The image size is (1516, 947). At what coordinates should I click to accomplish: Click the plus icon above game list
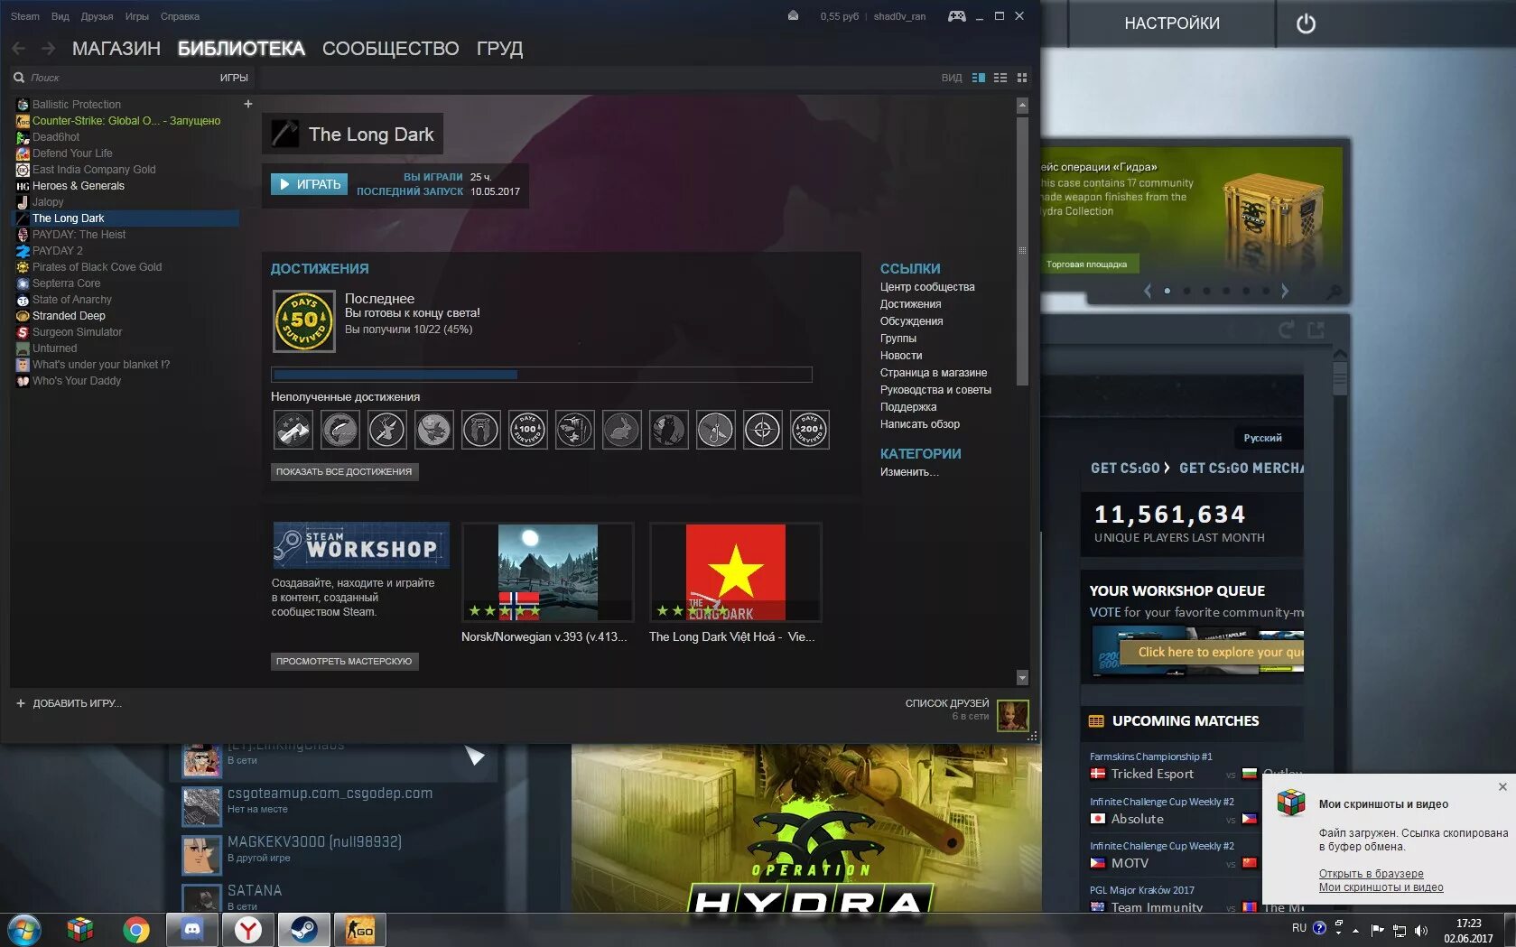[x=248, y=104]
